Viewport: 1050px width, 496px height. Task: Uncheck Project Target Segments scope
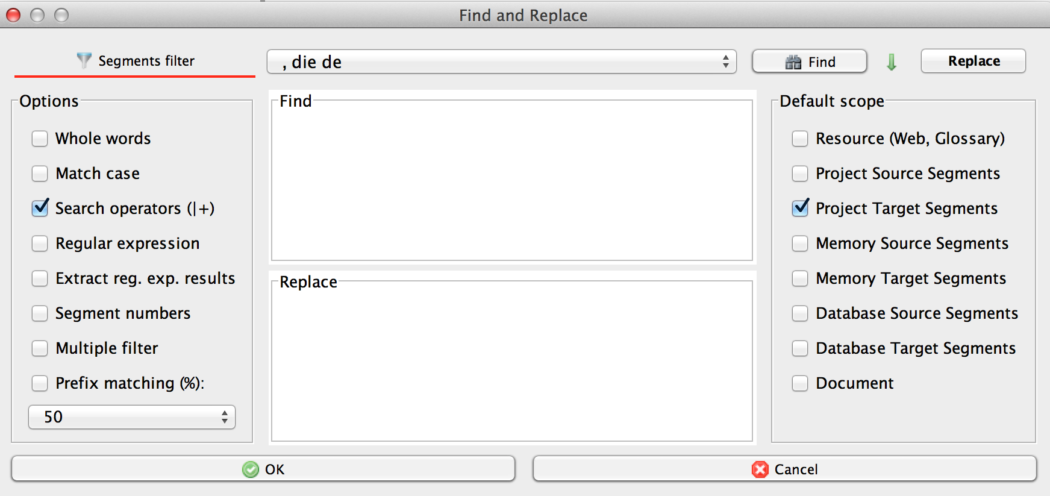(x=800, y=209)
